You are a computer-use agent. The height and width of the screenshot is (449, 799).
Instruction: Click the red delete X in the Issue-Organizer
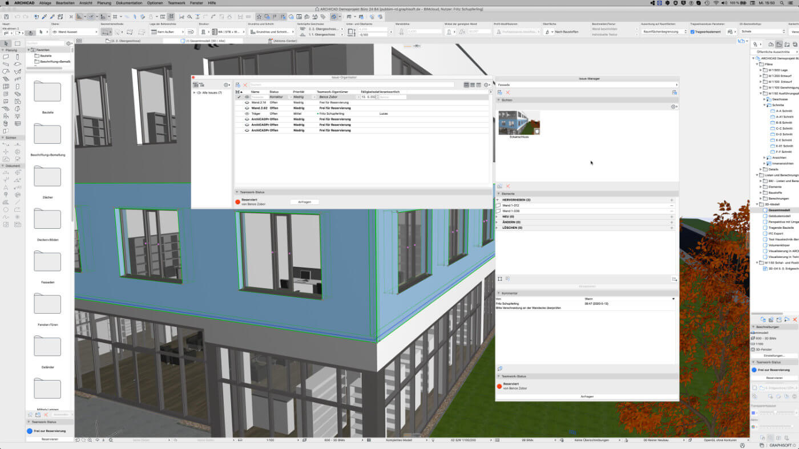coord(245,84)
